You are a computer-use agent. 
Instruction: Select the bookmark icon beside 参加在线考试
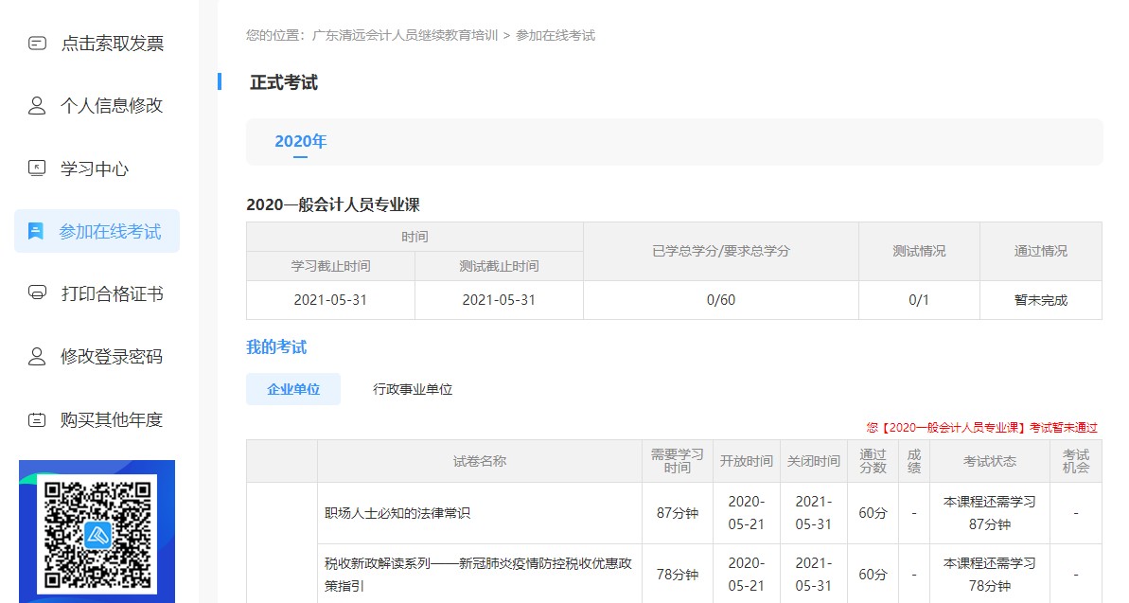coord(35,230)
